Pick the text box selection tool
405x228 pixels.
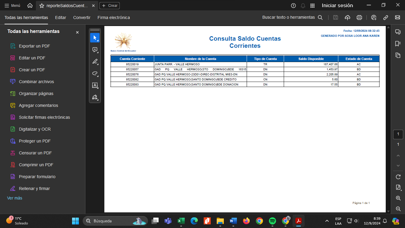95,85
